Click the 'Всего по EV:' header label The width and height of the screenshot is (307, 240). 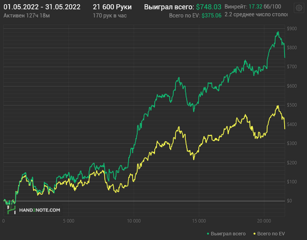coord(185,15)
